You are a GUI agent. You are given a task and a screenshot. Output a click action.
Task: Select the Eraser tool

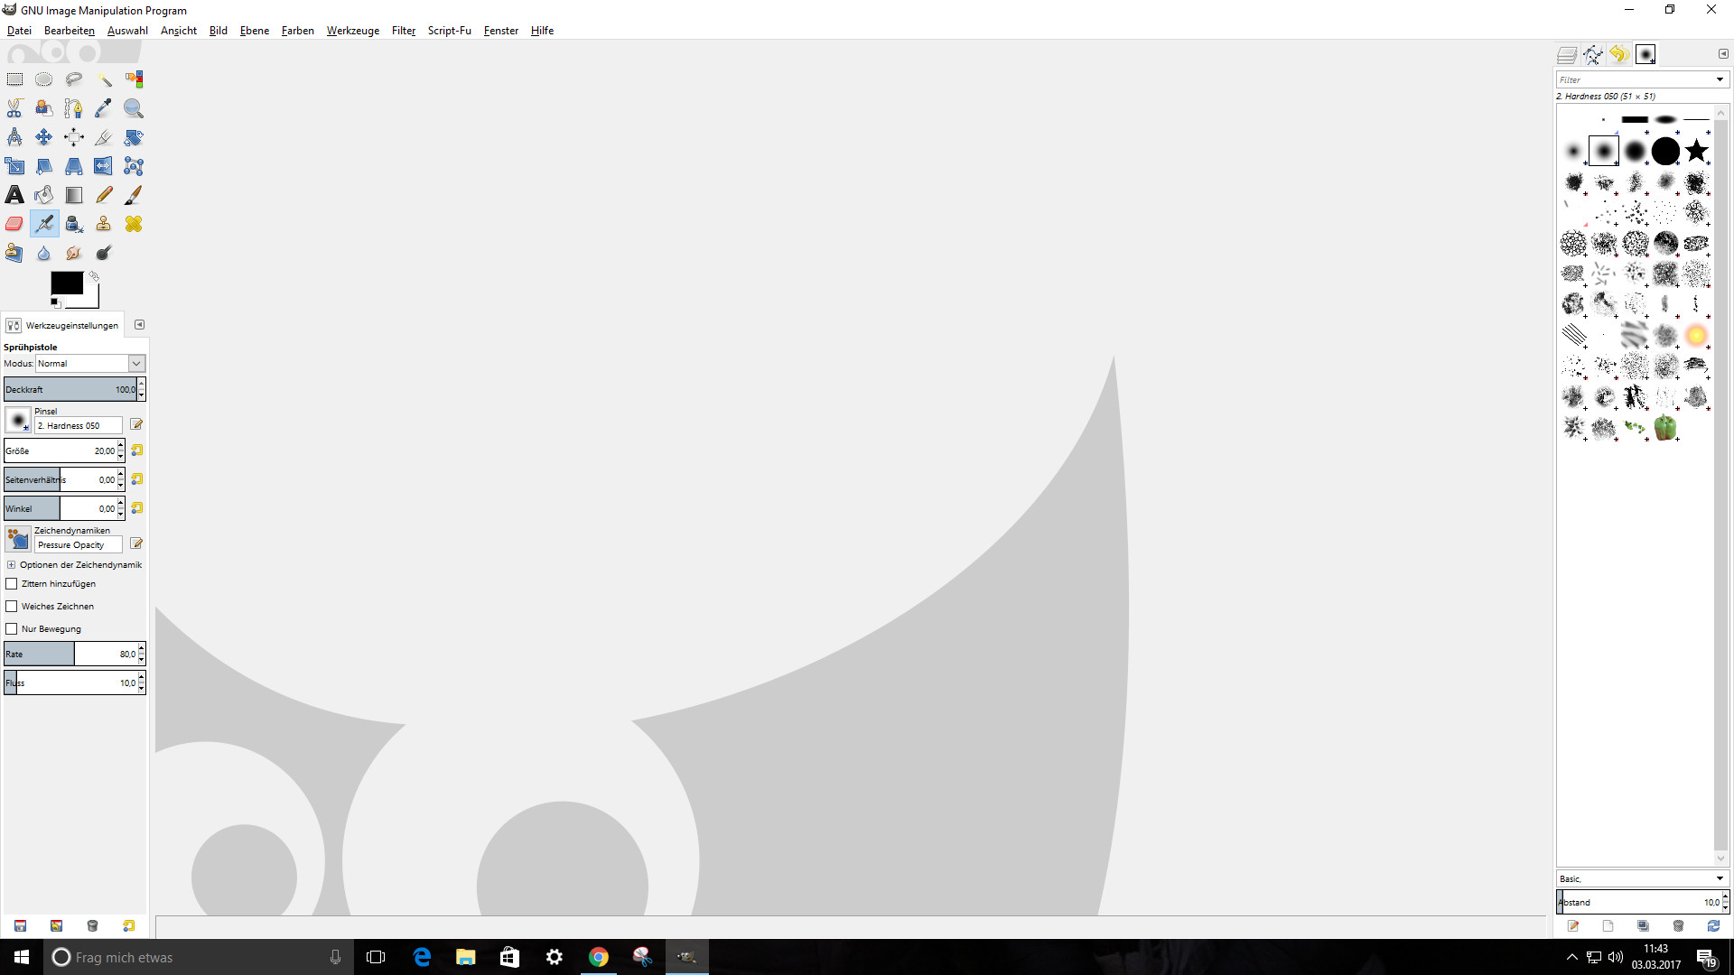point(14,224)
